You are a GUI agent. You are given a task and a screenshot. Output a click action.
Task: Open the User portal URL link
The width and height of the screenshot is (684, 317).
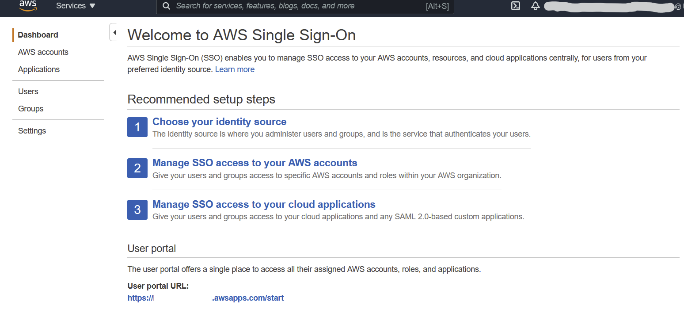tap(205, 298)
